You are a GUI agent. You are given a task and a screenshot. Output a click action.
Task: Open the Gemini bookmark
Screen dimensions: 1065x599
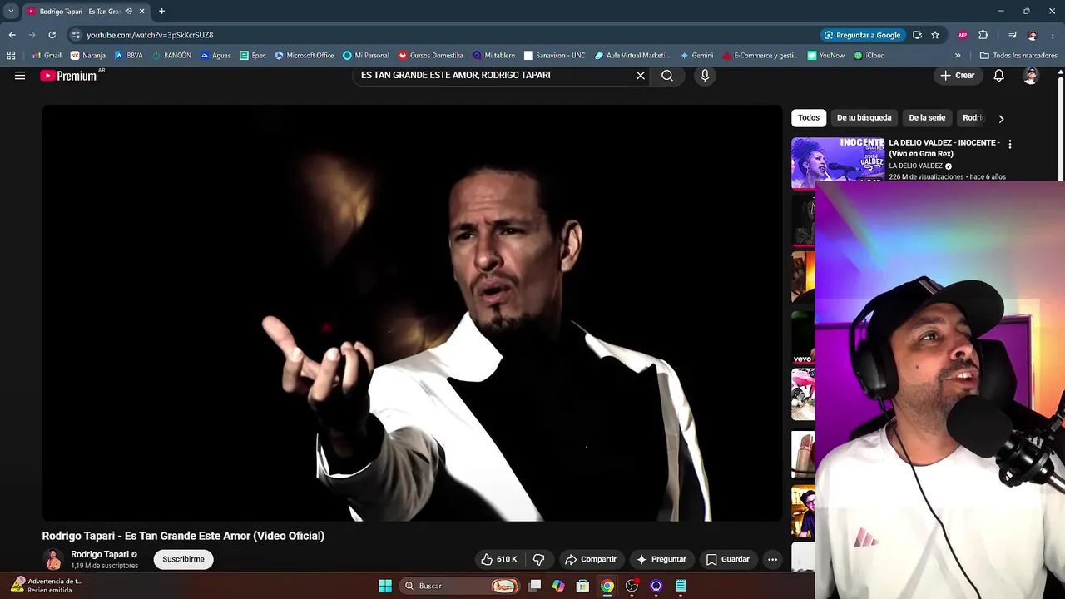point(697,56)
